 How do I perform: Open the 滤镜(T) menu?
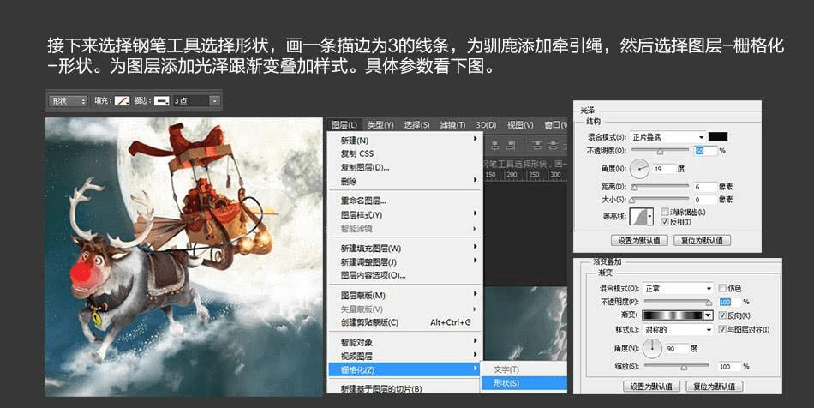click(x=452, y=125)
